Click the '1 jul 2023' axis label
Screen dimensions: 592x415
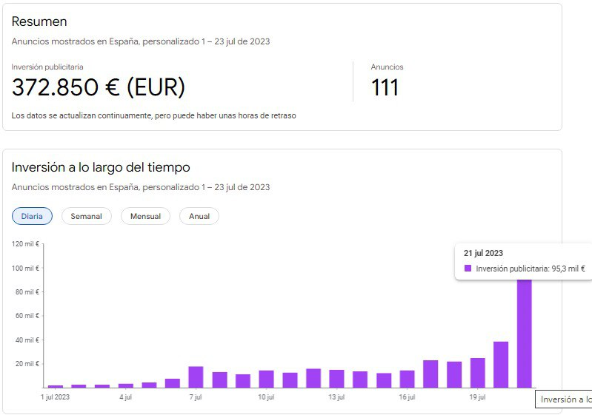click(x=55, y=397)
